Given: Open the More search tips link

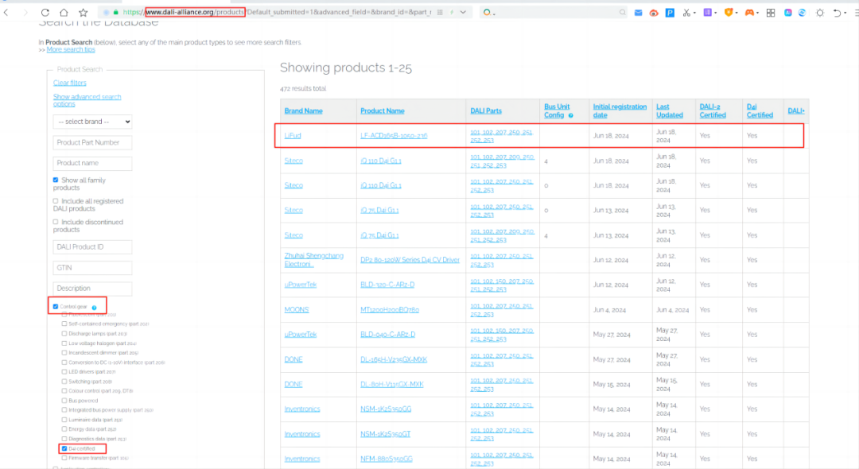Looking at the screenshot, I should coord(71,49).
